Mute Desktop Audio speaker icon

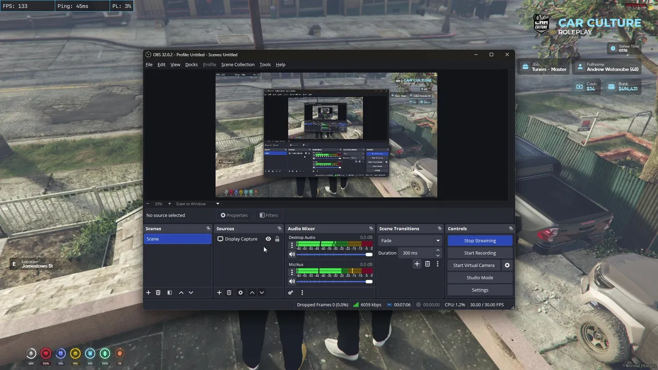click(291, 254)
